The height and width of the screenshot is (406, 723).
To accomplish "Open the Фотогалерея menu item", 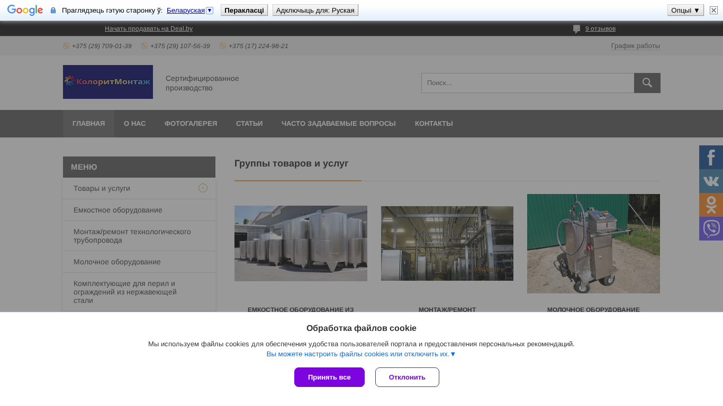I will pos(191,124).
